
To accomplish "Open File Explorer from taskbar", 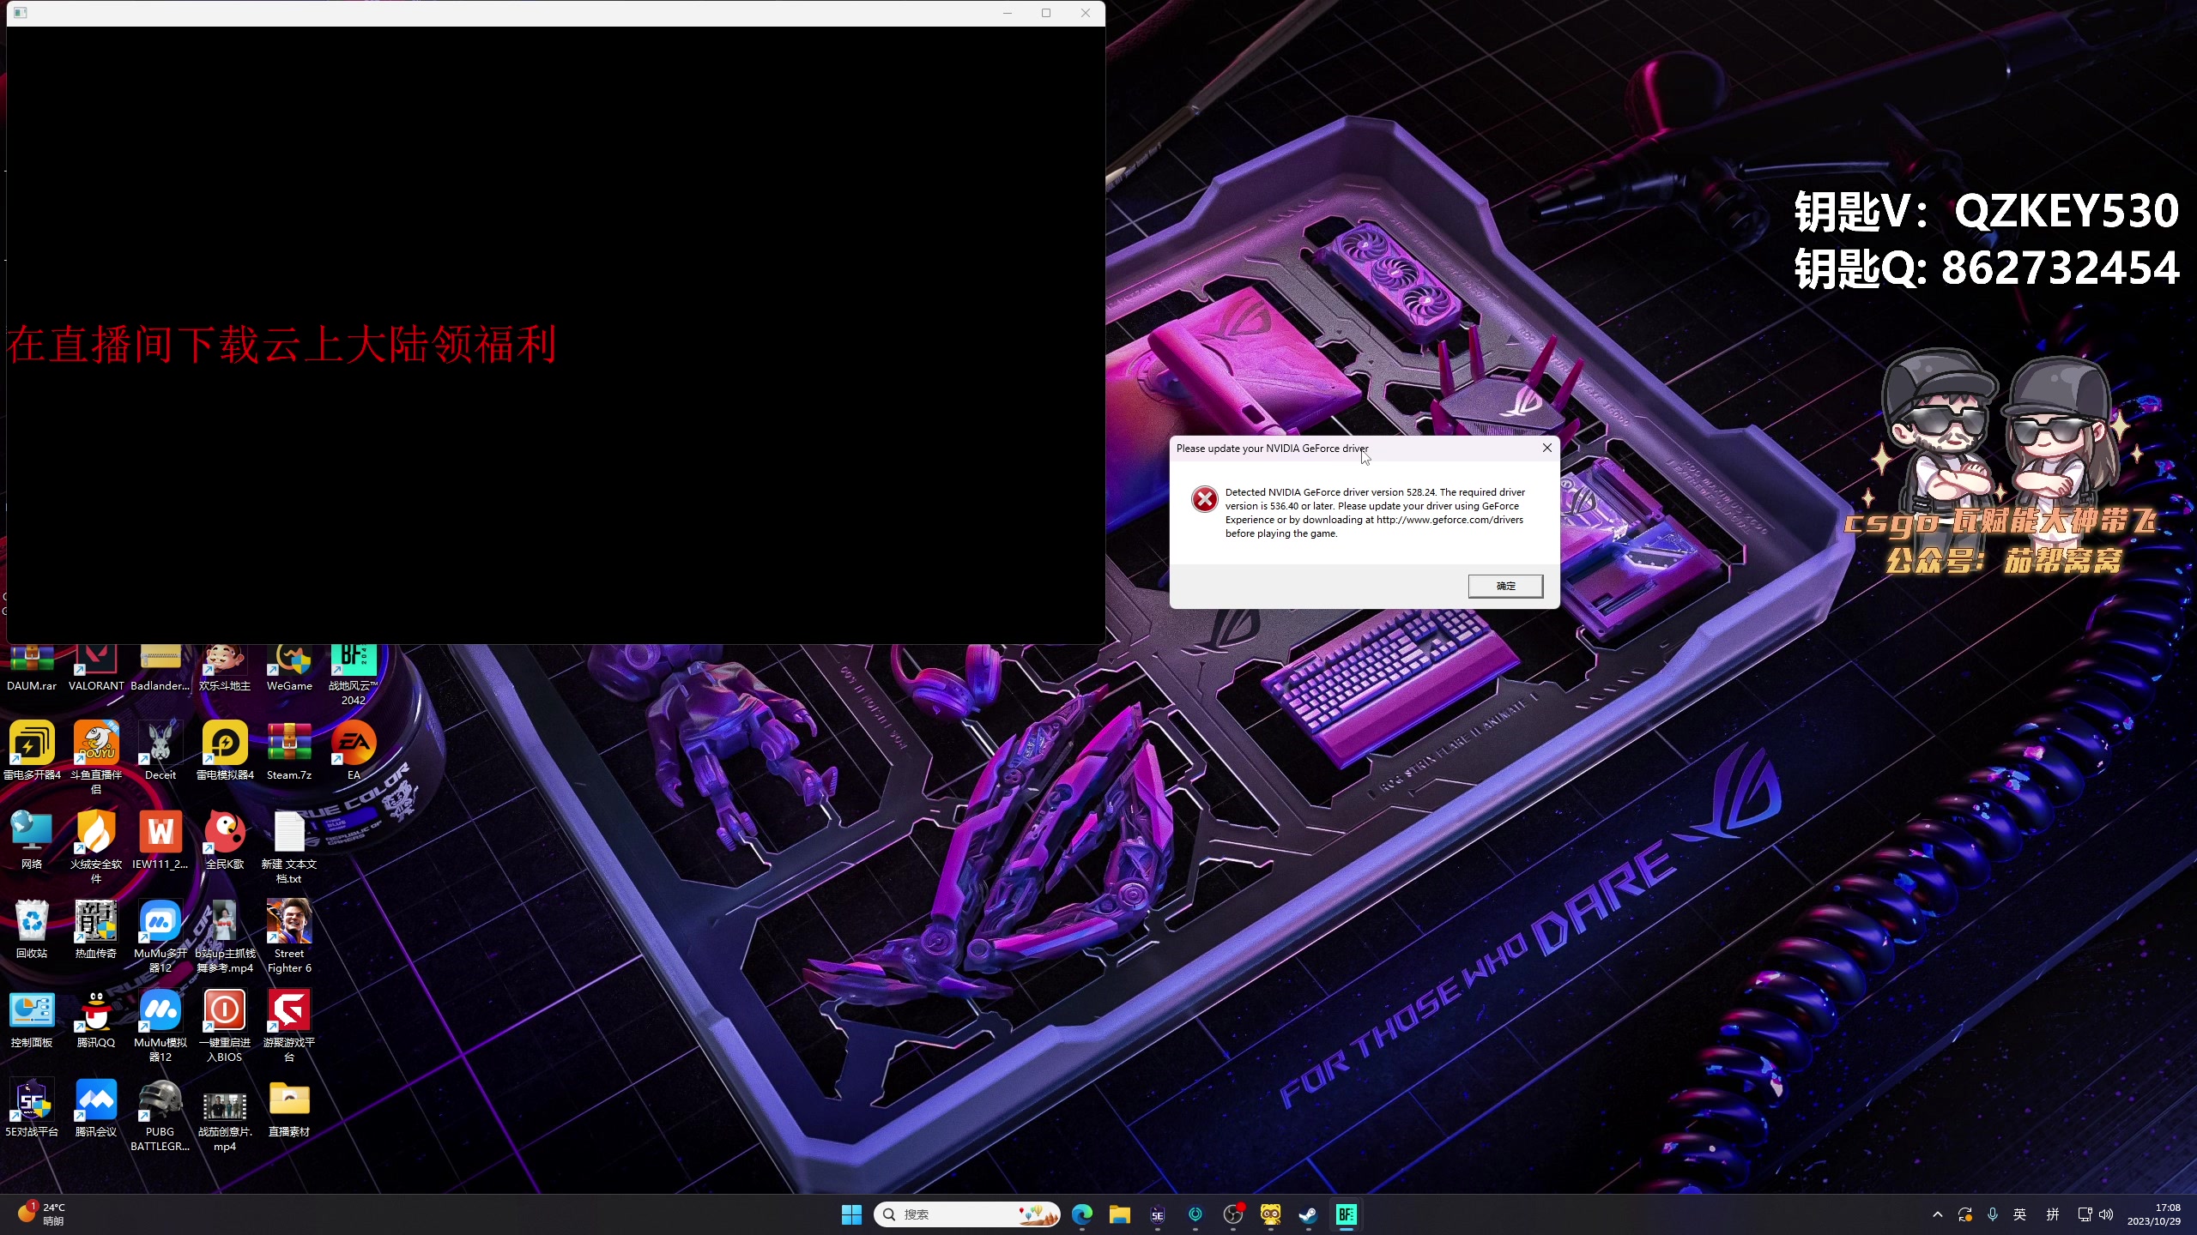I will [x=1120, y=1214].
